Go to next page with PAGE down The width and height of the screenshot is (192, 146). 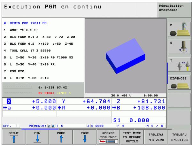pos(85,137)
